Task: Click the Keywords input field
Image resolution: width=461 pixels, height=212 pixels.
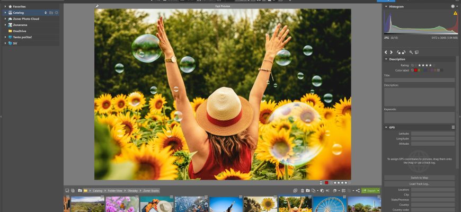Action: (419, 117)
